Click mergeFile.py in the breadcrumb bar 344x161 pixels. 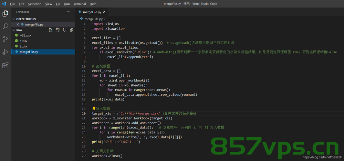(x=93, y=19)
